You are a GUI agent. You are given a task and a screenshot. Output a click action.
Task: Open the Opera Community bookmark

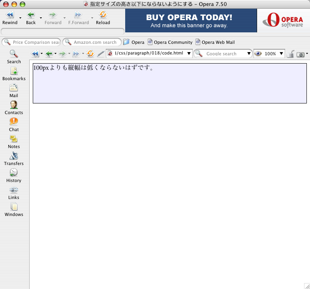[170, 42]
